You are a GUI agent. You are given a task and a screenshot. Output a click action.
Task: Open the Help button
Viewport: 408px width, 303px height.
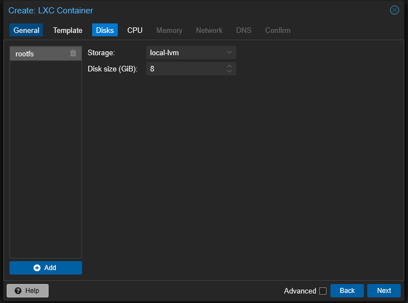point(27,291)
